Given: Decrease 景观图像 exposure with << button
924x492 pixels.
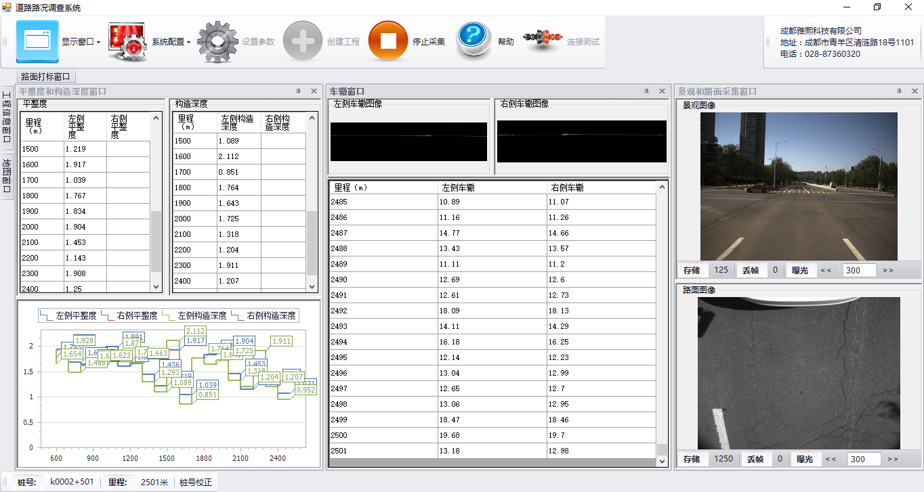Looking at the screenshot, I should (x=826, y=270).
